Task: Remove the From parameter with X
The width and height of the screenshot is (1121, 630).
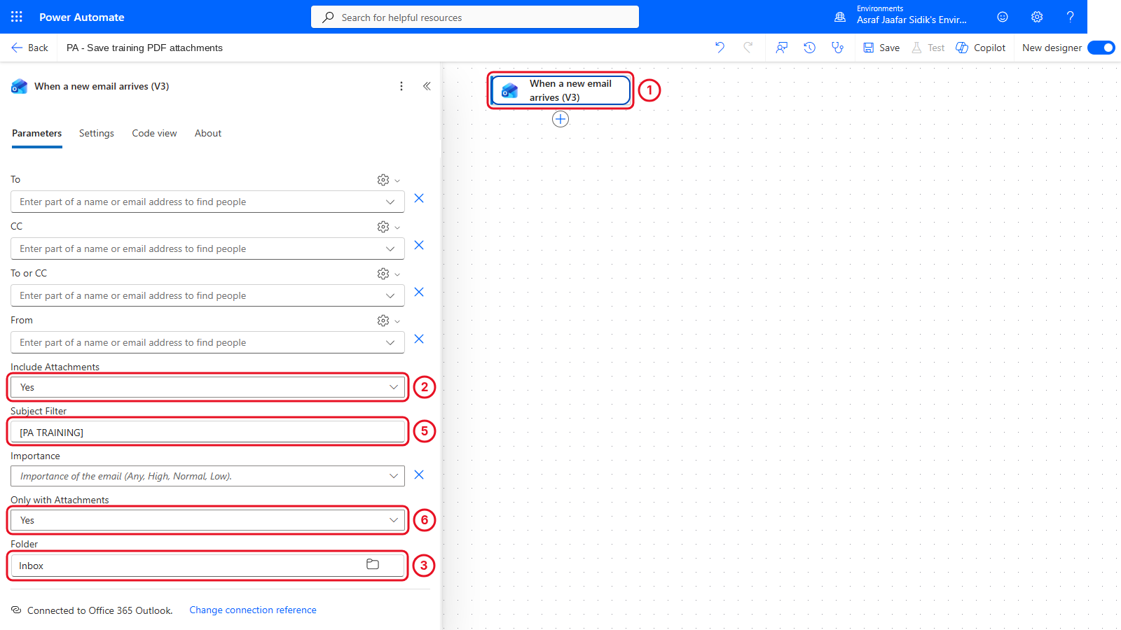Action: pos(419,339)
